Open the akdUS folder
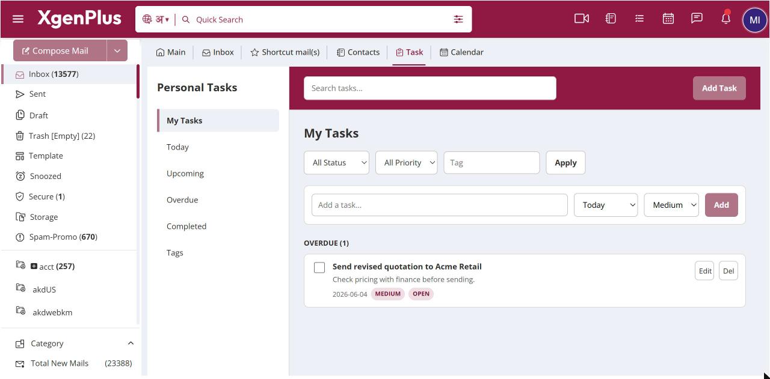Screen dimensions: 770x379 44,290
